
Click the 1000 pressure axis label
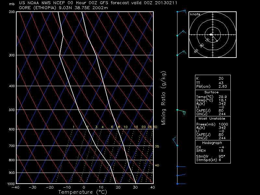(x=11, y=184)
